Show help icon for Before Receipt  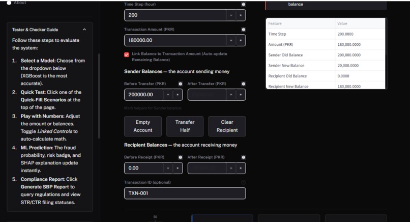[x=180, y=157]
